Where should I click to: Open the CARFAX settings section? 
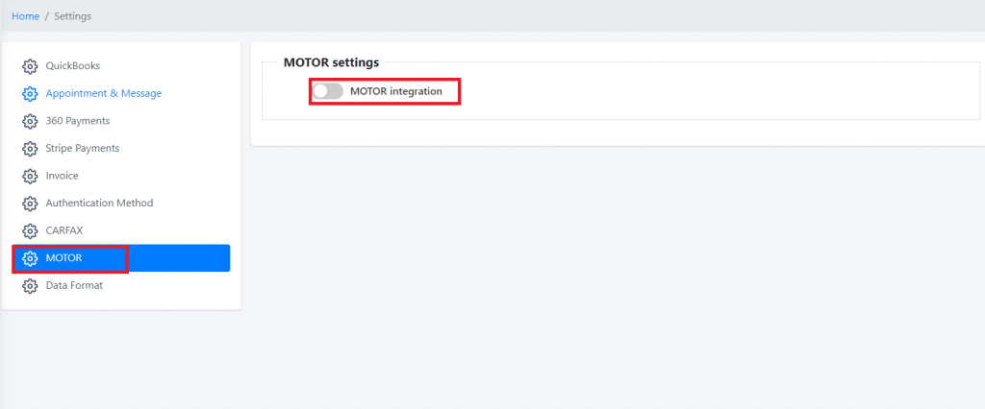64,230
